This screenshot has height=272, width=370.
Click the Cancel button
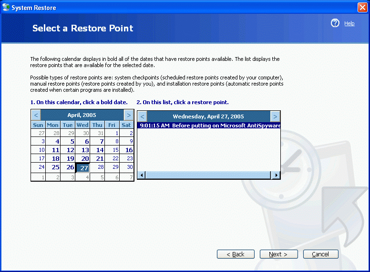[321, 254]
